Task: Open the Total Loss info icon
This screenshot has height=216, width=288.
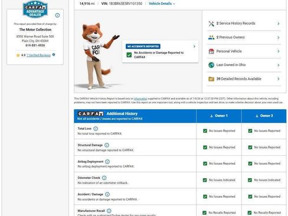Action: pyautogui.click(x=96, y=129)
